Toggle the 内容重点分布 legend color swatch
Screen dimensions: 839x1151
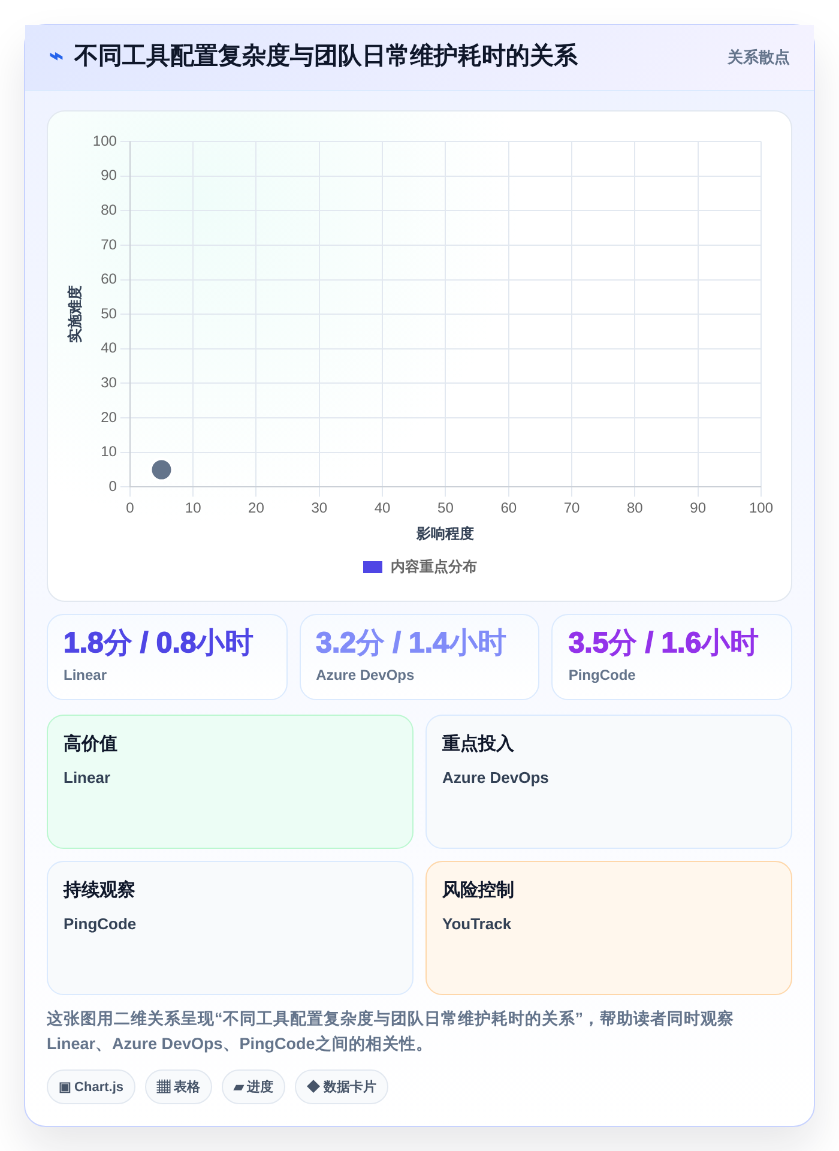[373, 567]
